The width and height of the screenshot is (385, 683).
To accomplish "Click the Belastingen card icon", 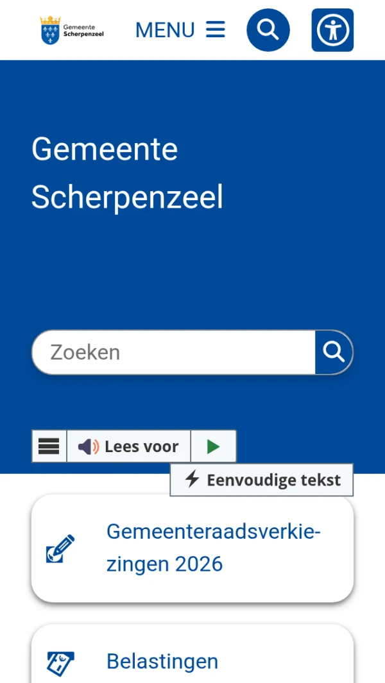I will point(60,663).
